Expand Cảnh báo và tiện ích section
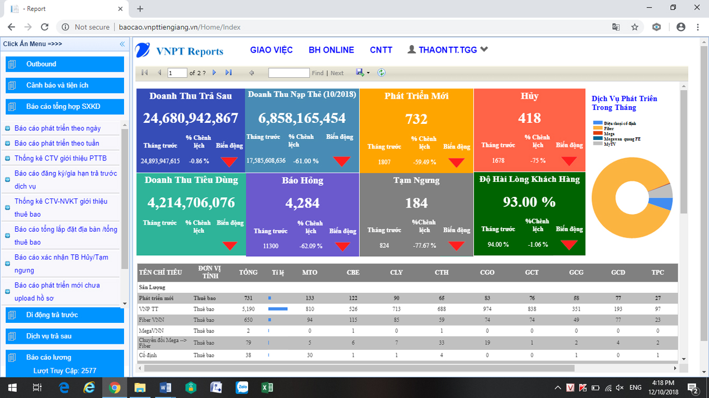Image resolution: width=709 pixels, height=398 pixels. pos(64,85)
